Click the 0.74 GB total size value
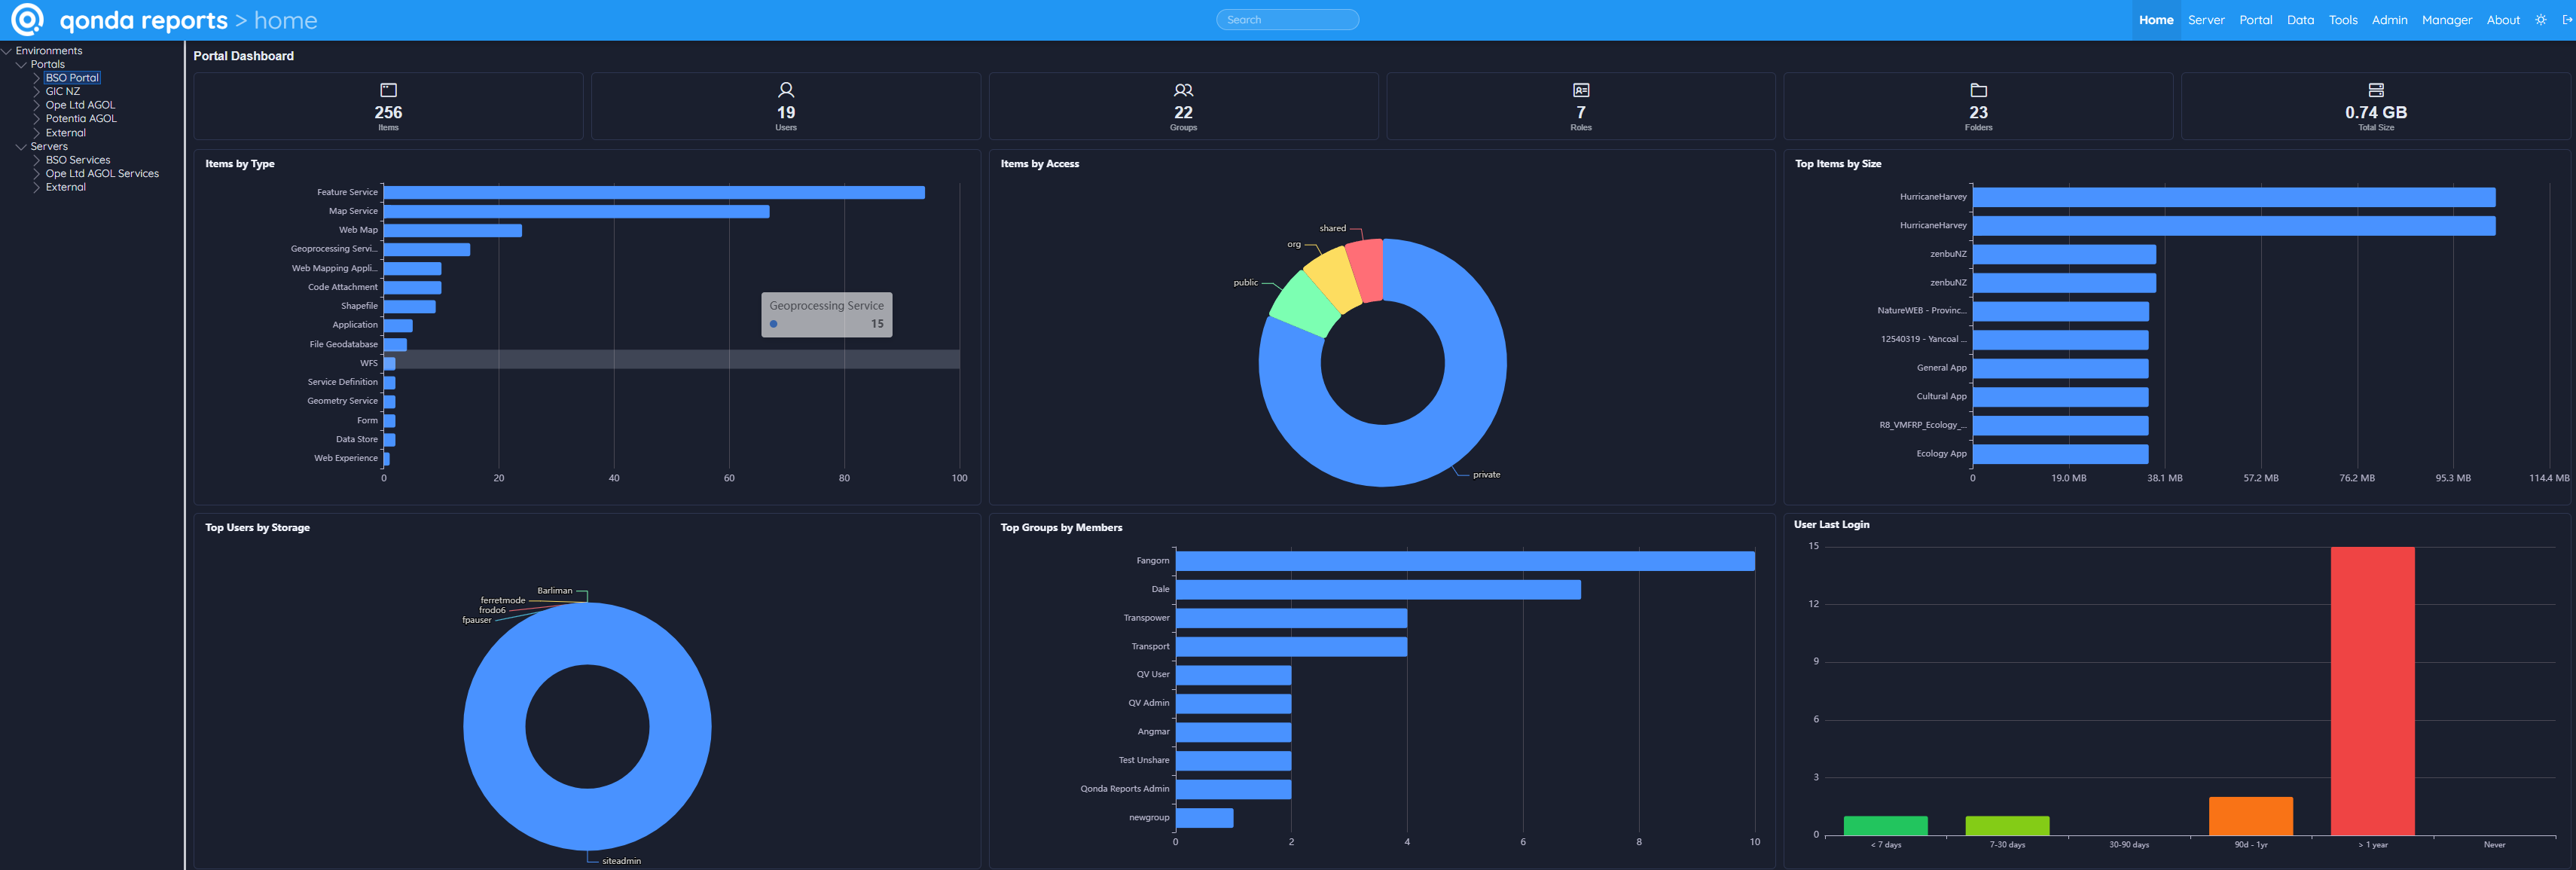 point(2376,113)
